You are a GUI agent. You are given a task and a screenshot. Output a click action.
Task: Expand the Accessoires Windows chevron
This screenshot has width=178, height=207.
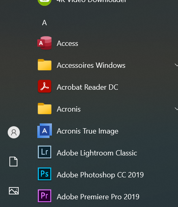click(176, 65)
